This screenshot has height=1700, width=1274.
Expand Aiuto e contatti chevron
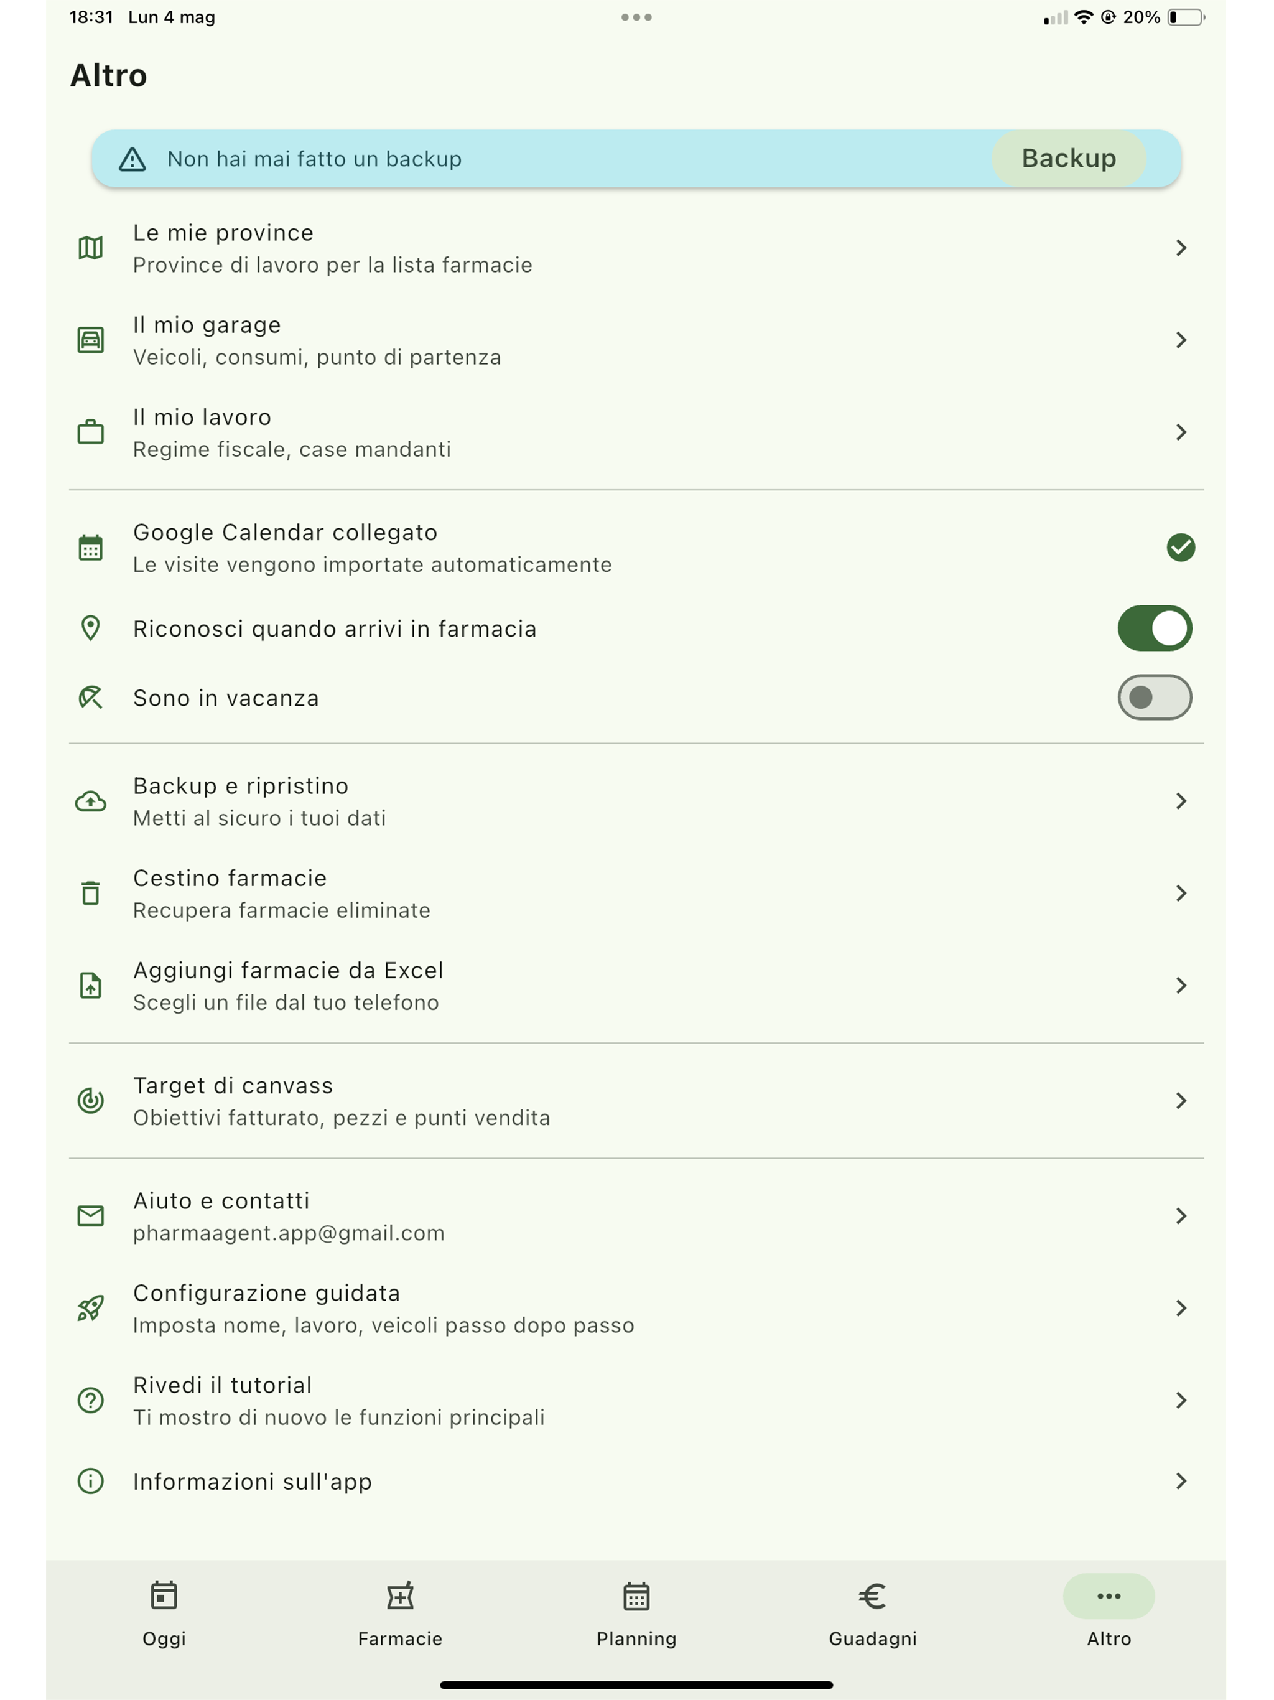pyautogui.click(x=1181, y=1216)
